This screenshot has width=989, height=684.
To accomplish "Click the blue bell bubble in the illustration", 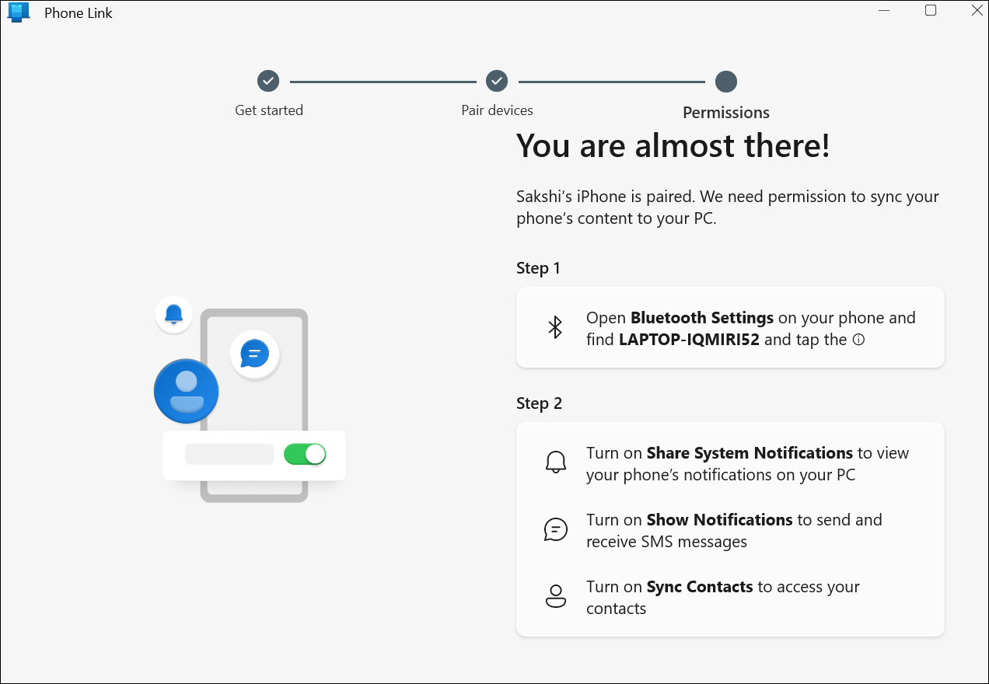I will tap(174, 315).
